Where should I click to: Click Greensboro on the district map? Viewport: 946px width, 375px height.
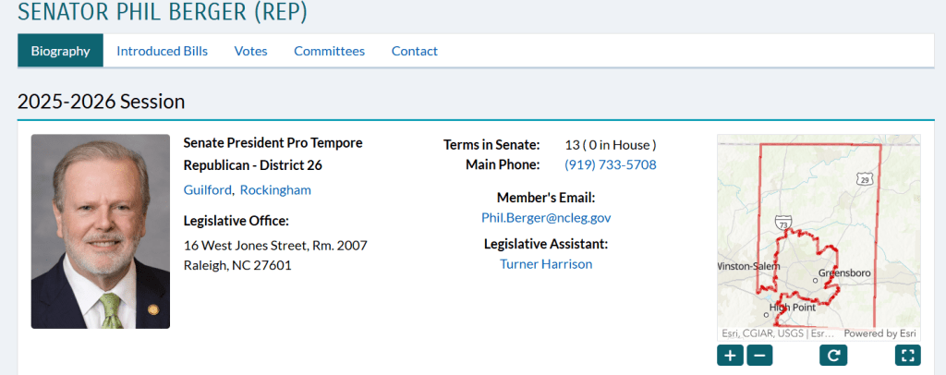pyautogui.click(x=845, y=273)
